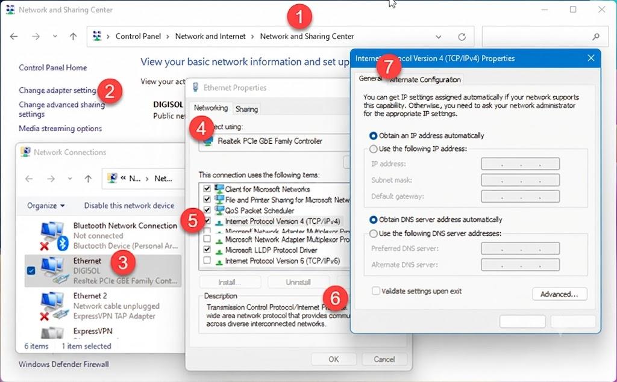Switch to Alternate Configuration tab
Image resolution: width=617 pixels, height=382 pixels.
coord(425,80)
